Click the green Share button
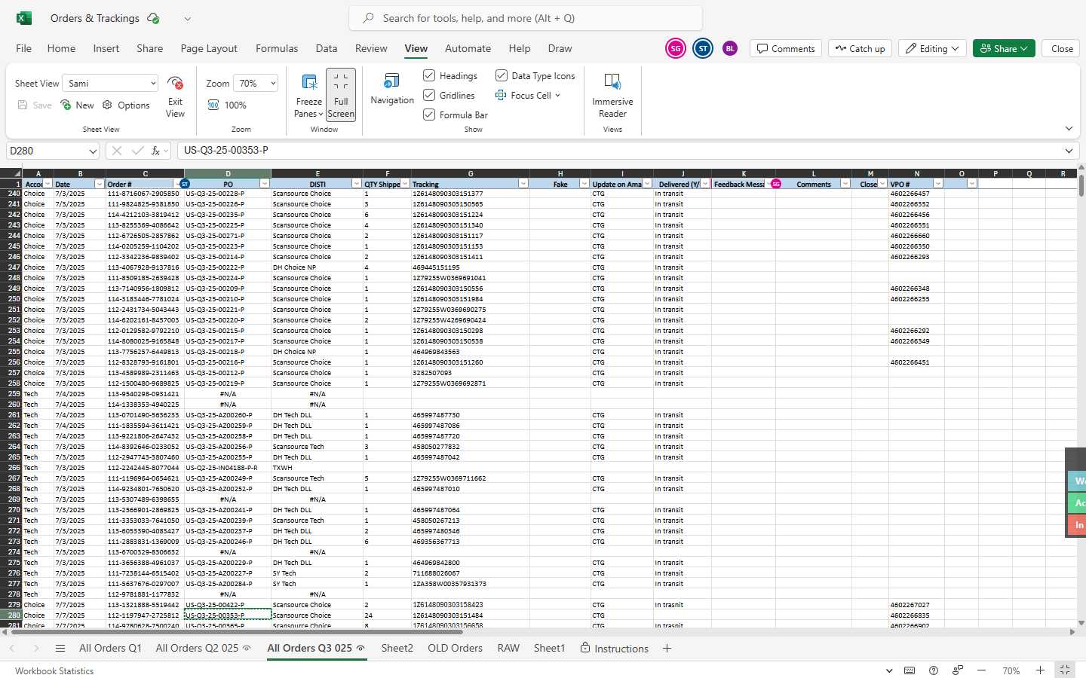The image size is (1086, 678). coord(1004,48)
